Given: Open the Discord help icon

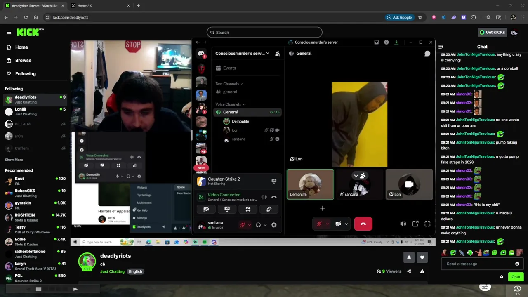Looking at the screenshot, I should coord(386,42).
